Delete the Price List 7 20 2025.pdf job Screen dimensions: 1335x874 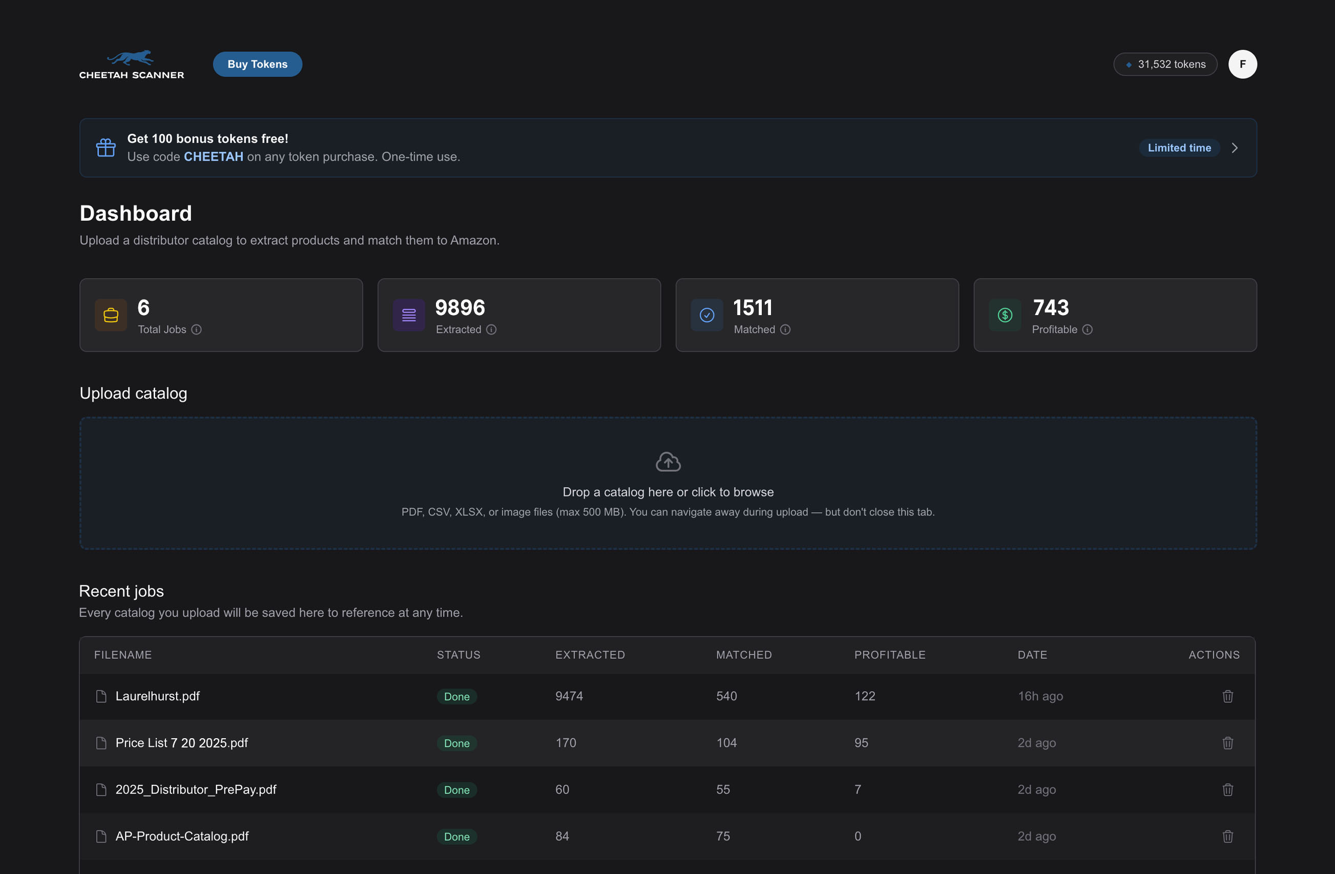click(x=1227, y=743)
